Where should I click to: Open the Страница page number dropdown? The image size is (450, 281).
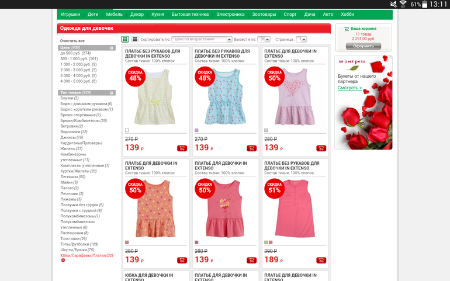pyautogui.click(x=302, y=39)
